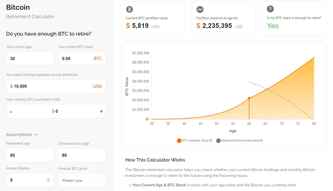This screenshot has height=191, width=333.
Task: Click the orange retirement marker dot at age 60
Action: pos(249,98)
